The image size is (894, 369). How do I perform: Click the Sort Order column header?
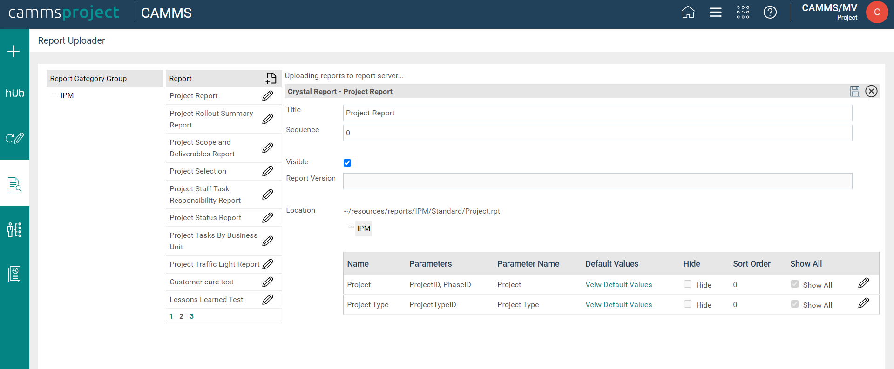752,264
